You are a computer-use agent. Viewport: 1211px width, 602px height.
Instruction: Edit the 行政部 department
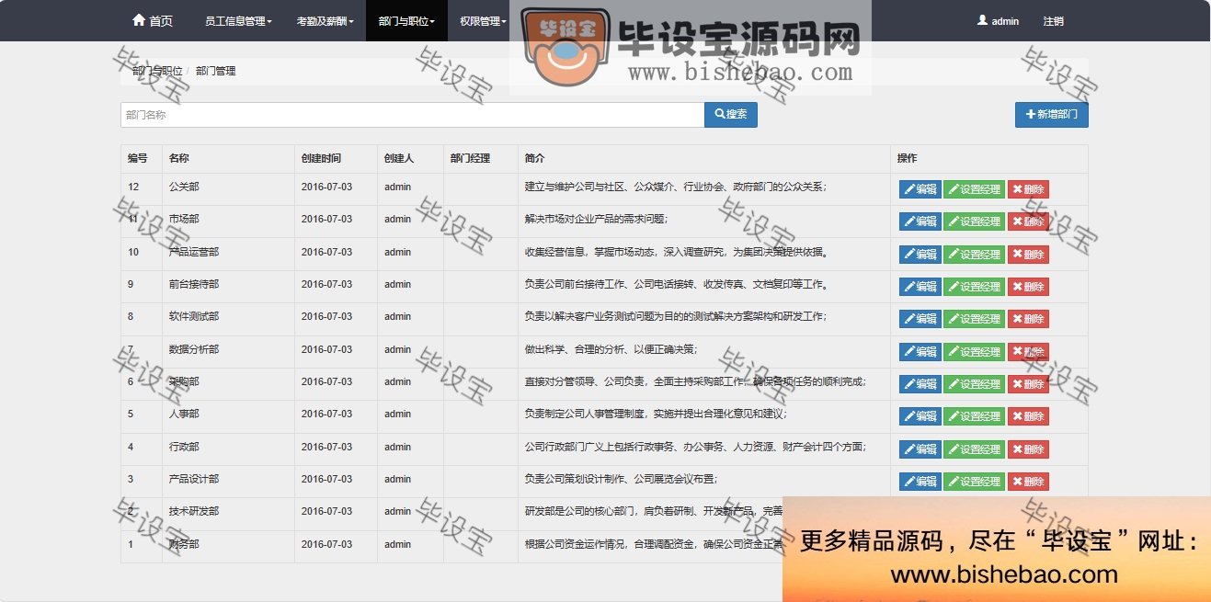click(x=920, y=449)
